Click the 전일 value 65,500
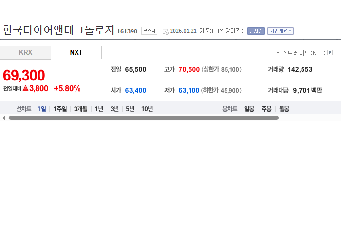 (135, 69)
